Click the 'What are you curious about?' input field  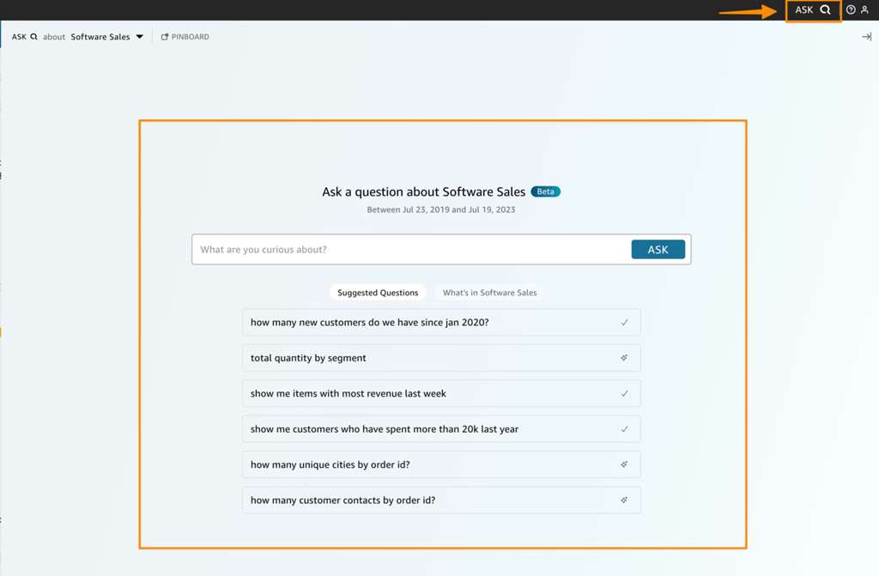(386, 249)
